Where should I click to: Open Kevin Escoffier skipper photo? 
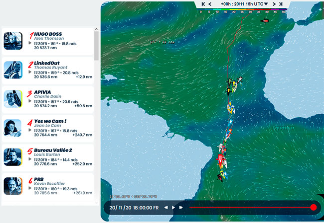pyautogui.click(x=13, y=186)
